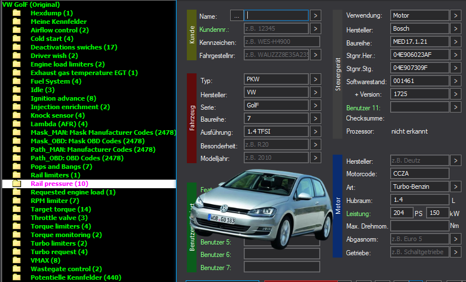Click the '...' button beside Name

click(236, 16)
